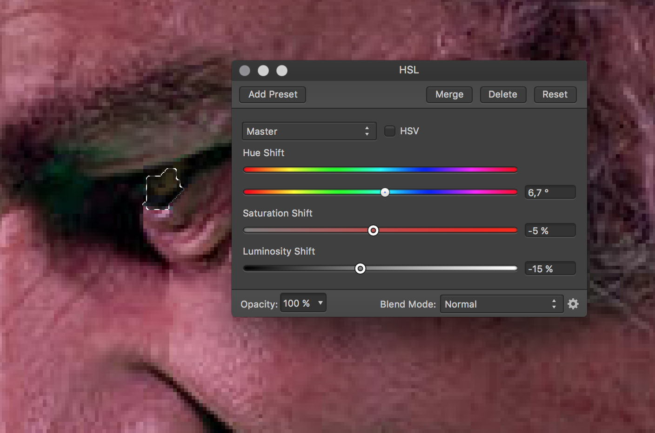The image size is (655, 433).
Task: Click the HSL title bar text
Action: pos(409,70)
